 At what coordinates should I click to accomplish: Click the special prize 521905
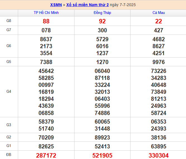[102, 156]
